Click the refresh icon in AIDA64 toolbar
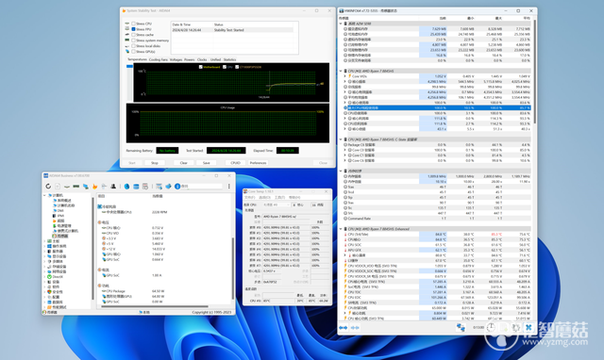This screenshot has height=360, width=604. click(48, 187)
